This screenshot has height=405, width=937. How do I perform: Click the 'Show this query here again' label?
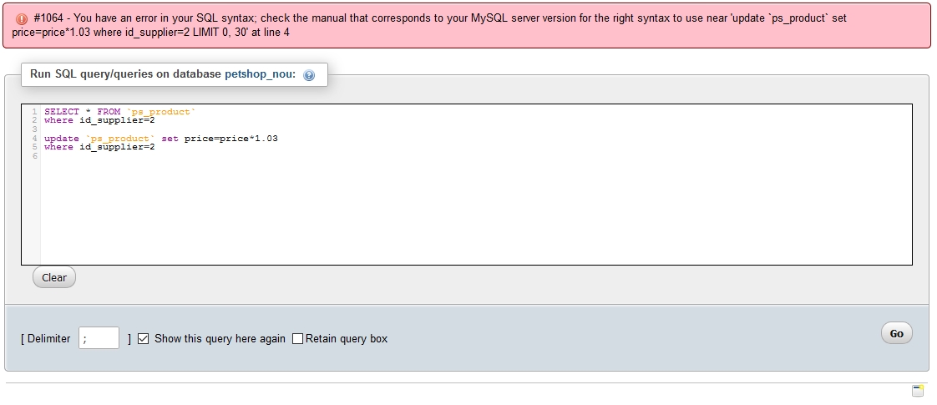click(220, 338)
